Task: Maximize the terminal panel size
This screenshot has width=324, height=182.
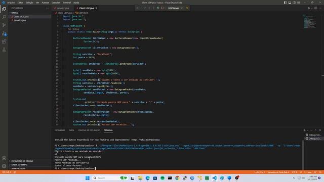Action: [x=315, y=130]
